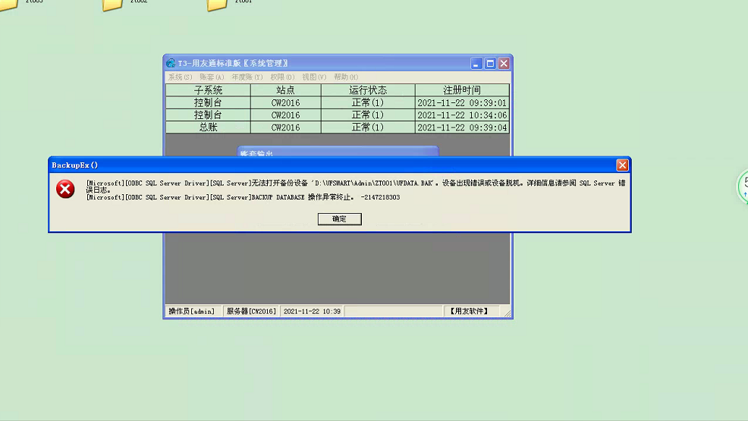Select the 控制台 row registered at 09:39:01
Screen dimensions: 748x421
[338, 102]
